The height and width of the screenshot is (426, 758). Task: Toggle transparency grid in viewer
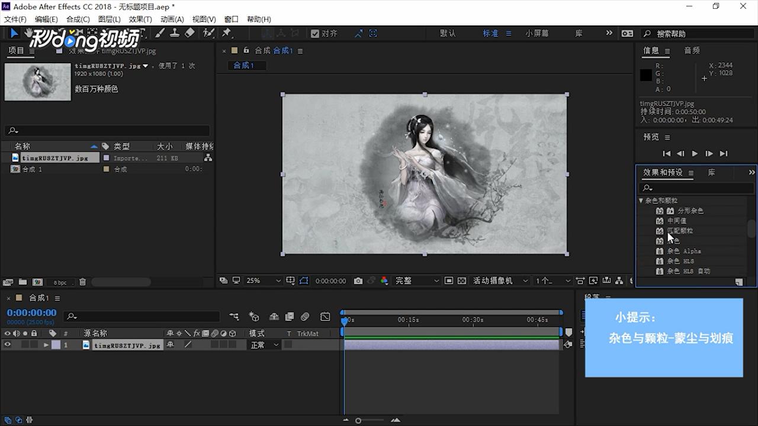[x=462, y=281]
